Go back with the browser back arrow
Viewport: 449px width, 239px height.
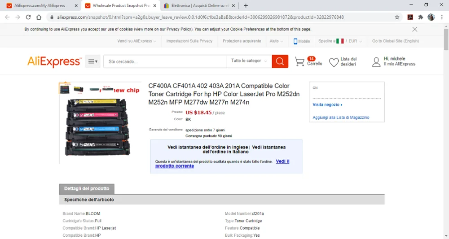click(7, 17)
